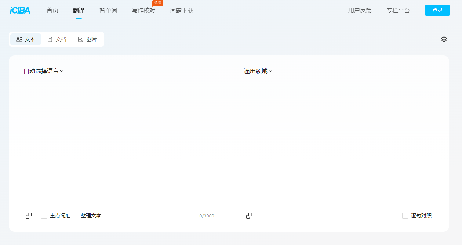Switch to the 文档 tab
The height and width of the screenshot is (245, 462).
(57, 39)
